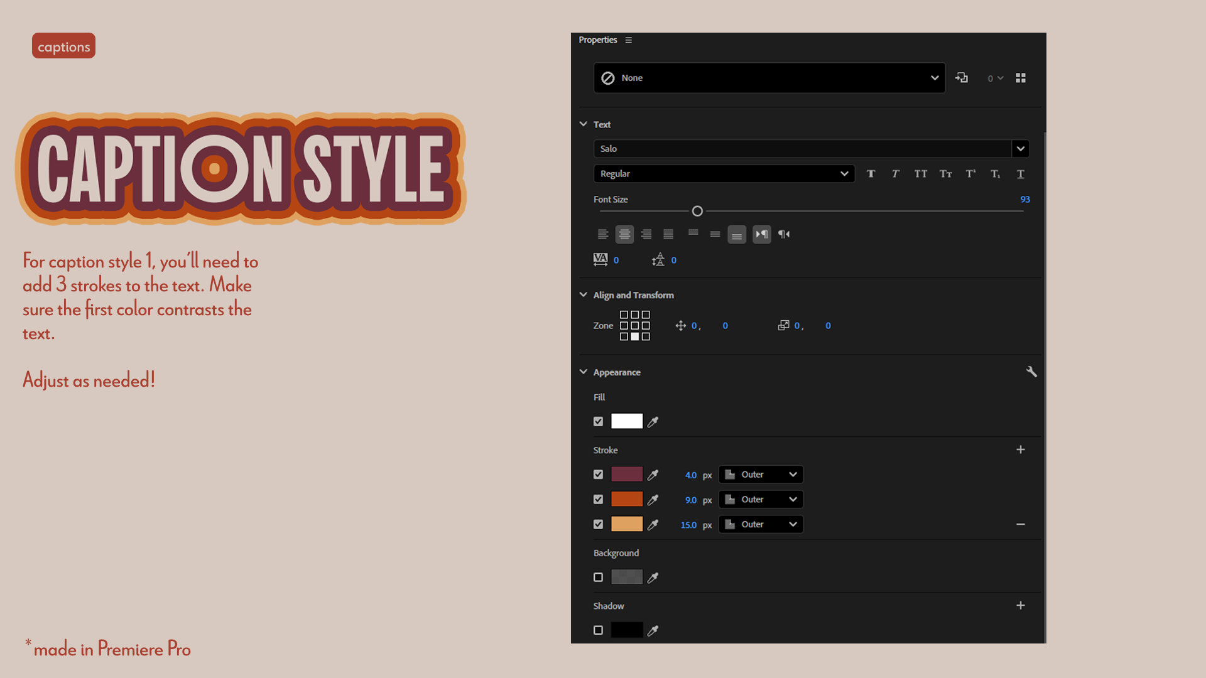1206x678 pixels.
Task: Open the Regular font style dropdown
Action: coord(724,174)
